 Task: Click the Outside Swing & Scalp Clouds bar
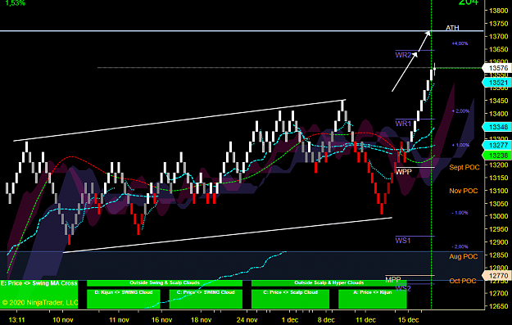[x=165, y=283]
